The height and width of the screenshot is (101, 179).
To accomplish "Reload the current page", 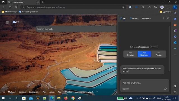I will [x=10, y=7].
